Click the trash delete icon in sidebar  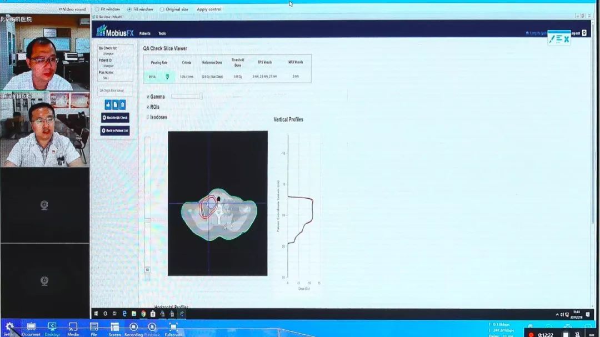pyautogui.click(x=122, y=104)
